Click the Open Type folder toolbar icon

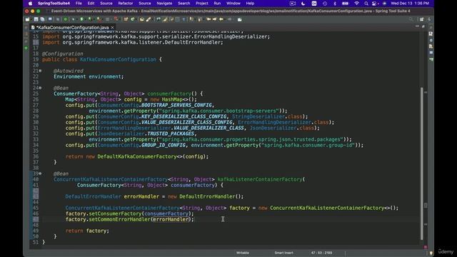tap(141, 19)
